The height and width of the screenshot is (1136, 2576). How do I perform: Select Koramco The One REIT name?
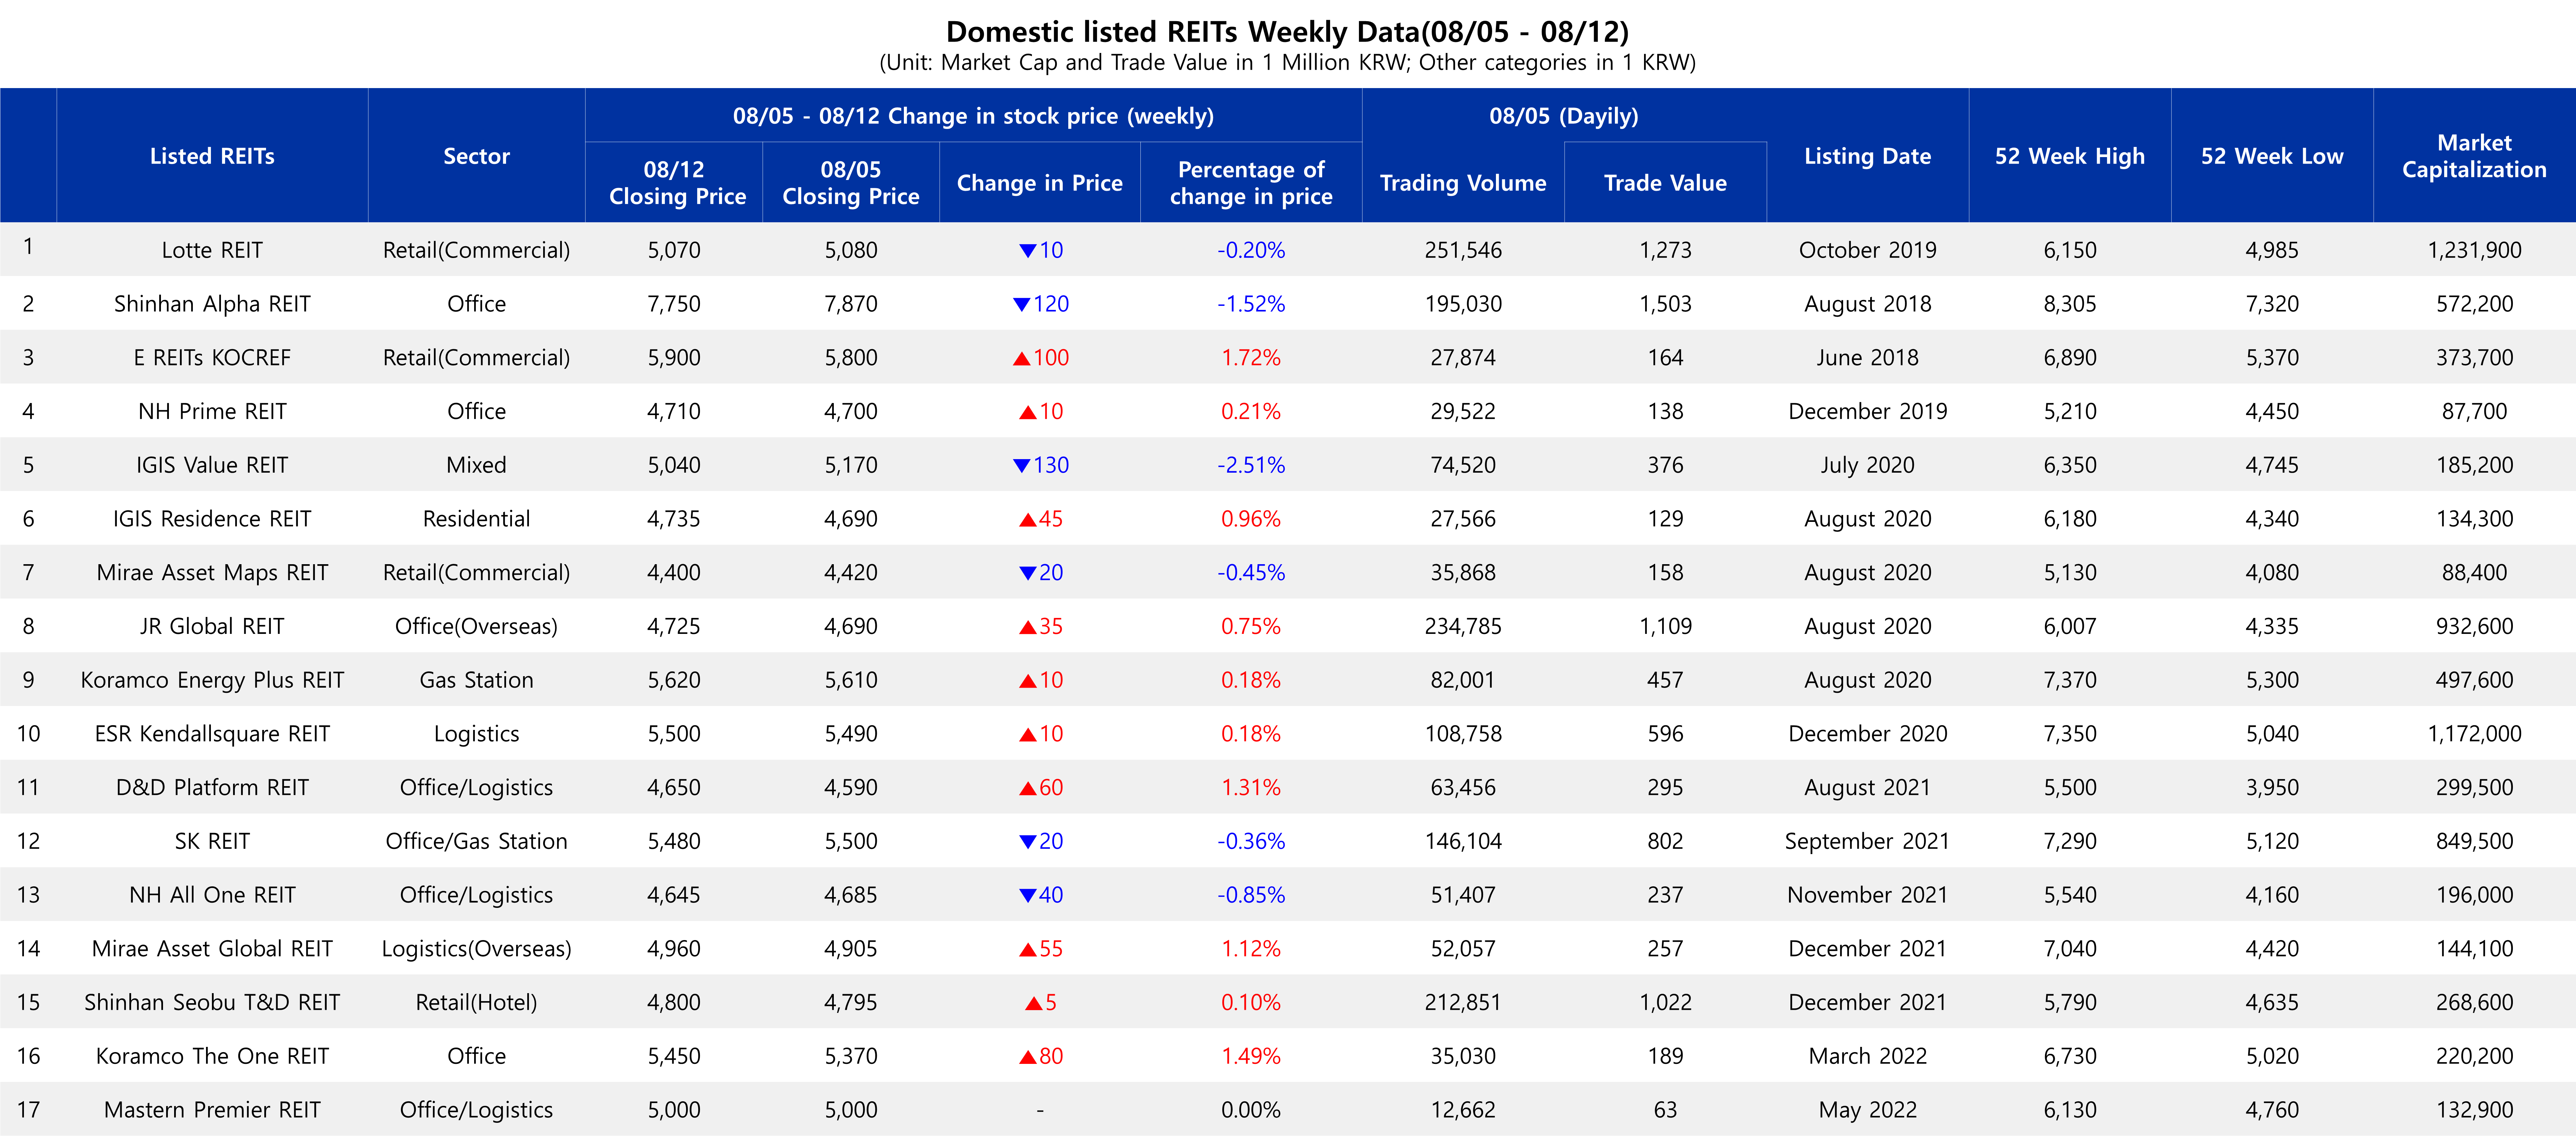coord(212,1056)
